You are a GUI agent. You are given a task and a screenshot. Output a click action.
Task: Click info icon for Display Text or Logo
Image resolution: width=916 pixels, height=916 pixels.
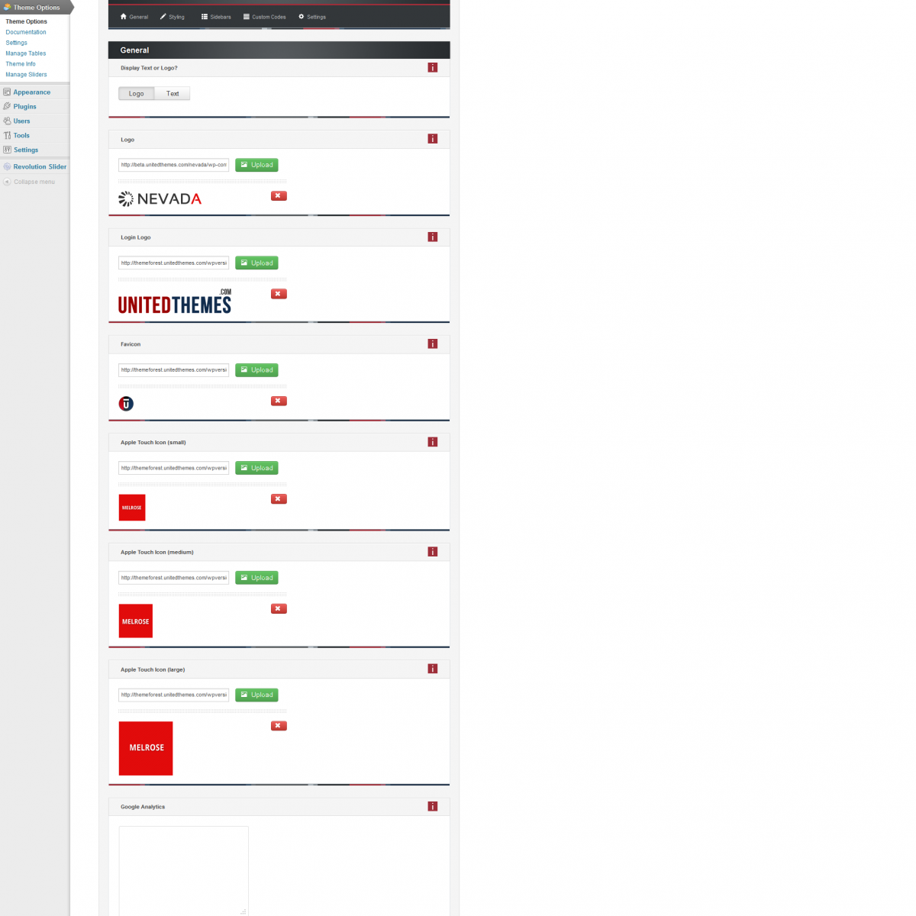(x=432, y=68)
